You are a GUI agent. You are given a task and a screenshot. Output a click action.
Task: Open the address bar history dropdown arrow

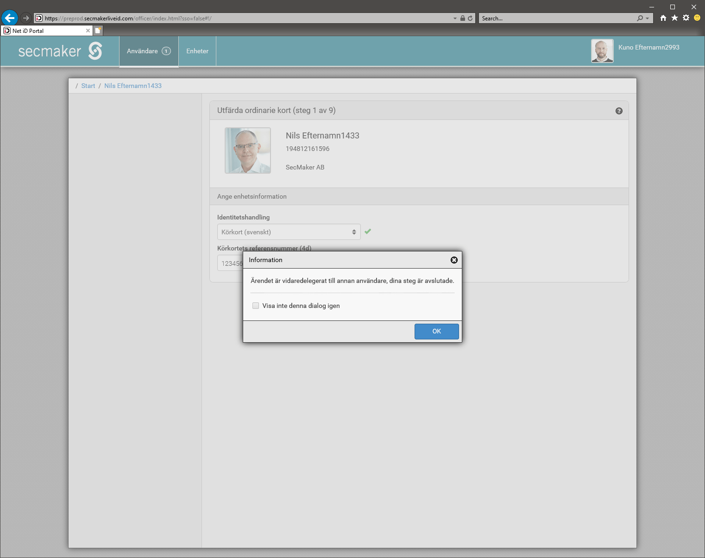point(455,19)
